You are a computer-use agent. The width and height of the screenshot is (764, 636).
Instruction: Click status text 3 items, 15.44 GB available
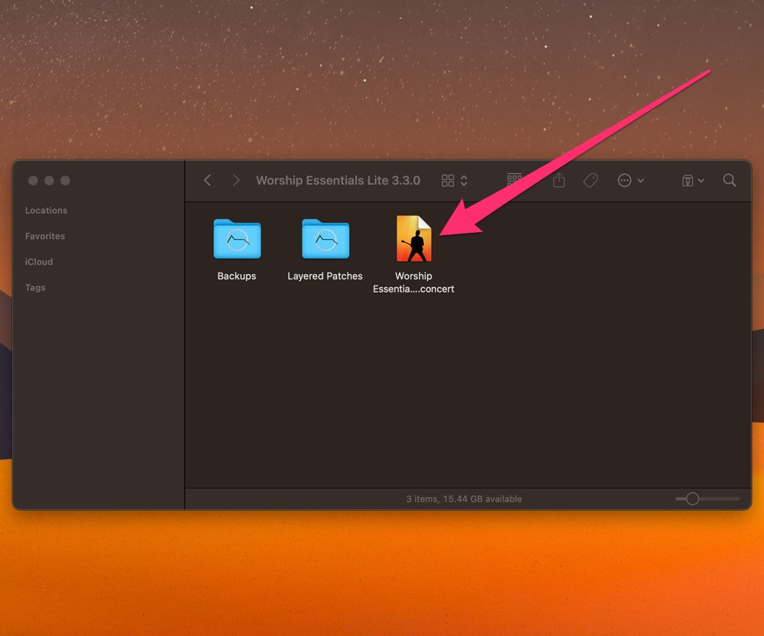point(464,499)
